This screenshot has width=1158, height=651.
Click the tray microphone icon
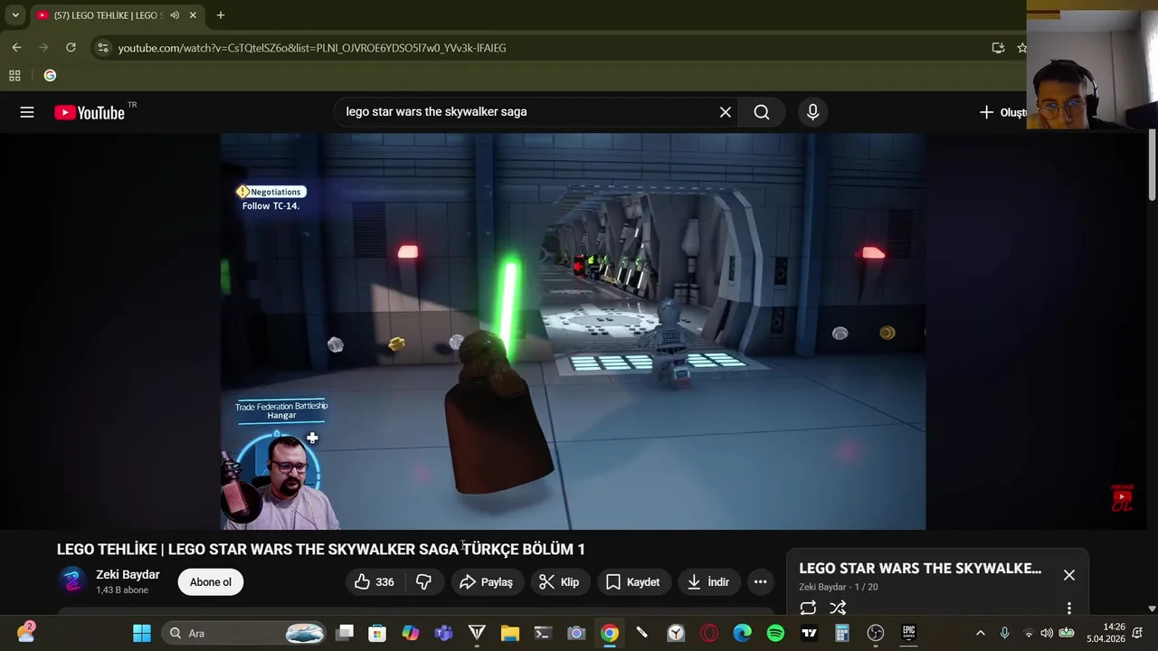click(1004, 633)
